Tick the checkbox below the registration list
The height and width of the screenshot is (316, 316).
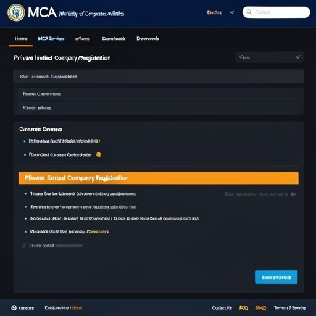(23, 246)
